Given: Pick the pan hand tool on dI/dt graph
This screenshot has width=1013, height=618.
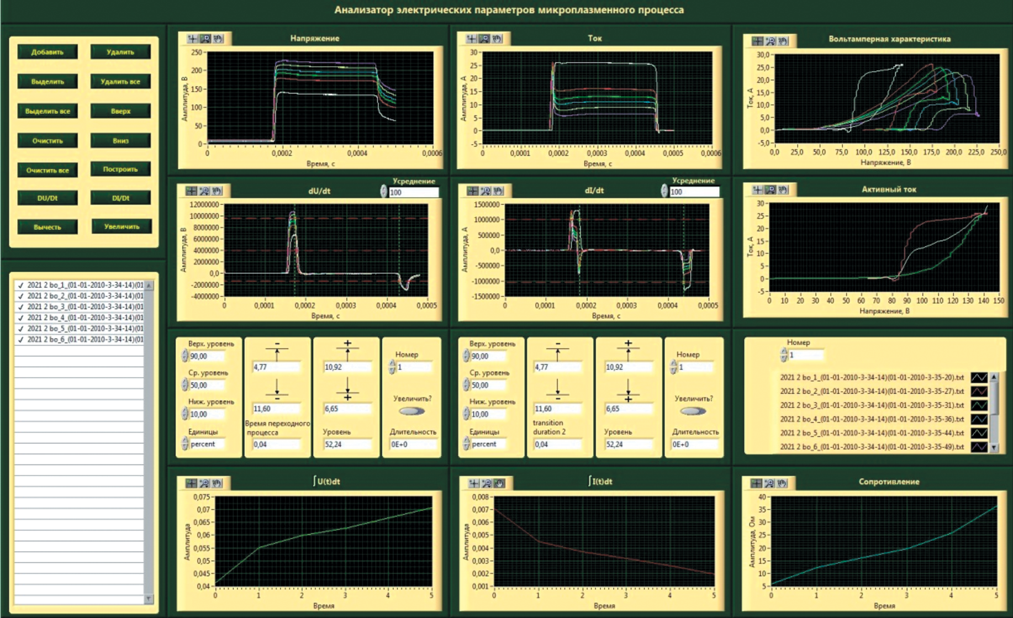Looking at the screenshot, I should (x=499, y=191).
